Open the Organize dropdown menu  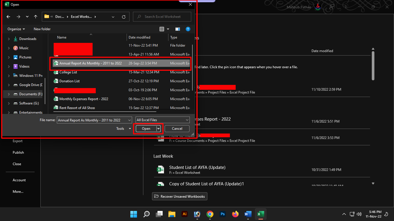16,29
